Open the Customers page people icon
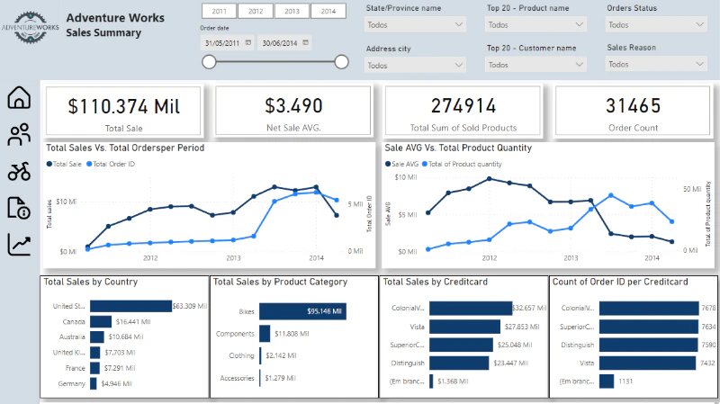The height and width of the screenshot is (404, 720). [x=19, y=134]
